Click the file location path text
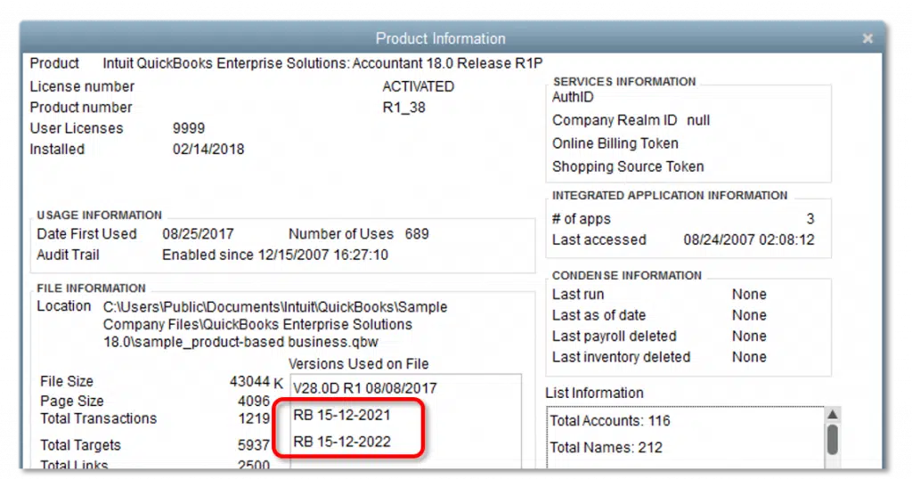Image resolution: width=912 pixels, height=479 pixels. [x=275, y=324]
